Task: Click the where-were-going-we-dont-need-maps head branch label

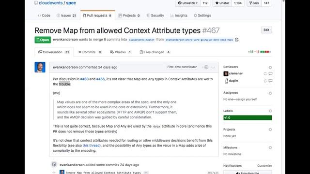Action: click(199, 40)
